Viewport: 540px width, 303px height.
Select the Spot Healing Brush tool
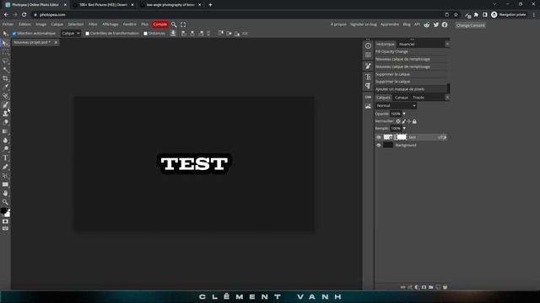(5, 96)
